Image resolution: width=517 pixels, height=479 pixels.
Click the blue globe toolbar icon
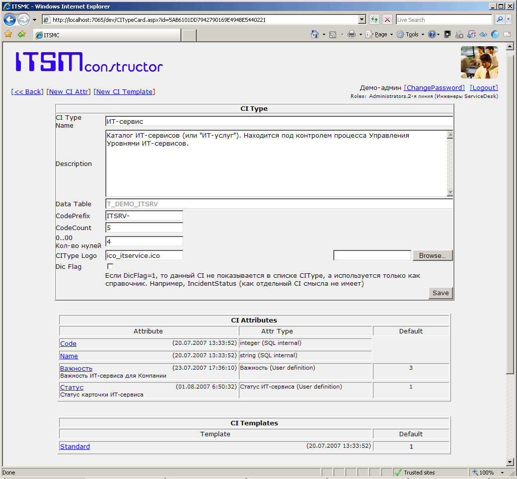[x=495, y=34]
